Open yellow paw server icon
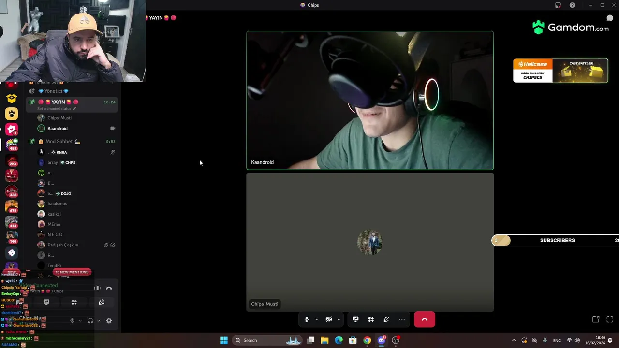Viewport: 619px width, 348px height. click(12, 114)
